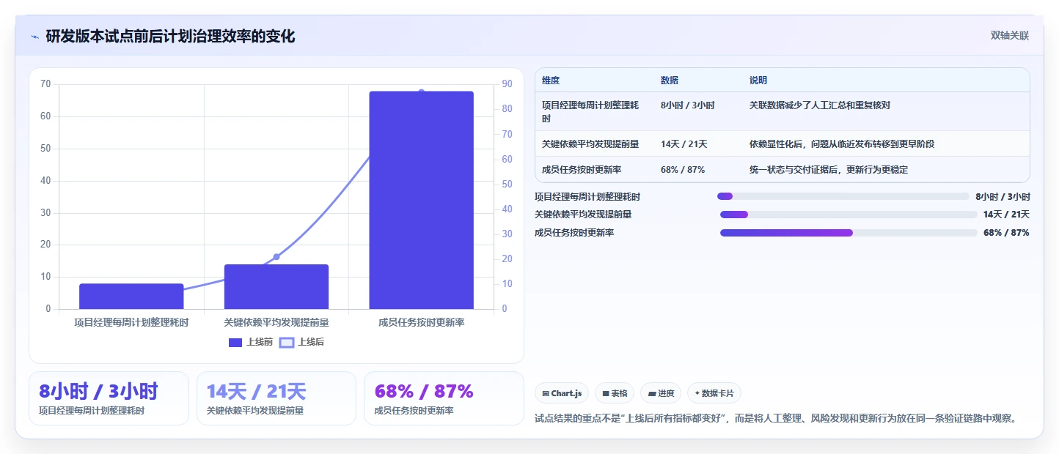This screenshot has width=1059, height=454.
Task: Open the 表格 tag
Action: click(x=615, y=393)
